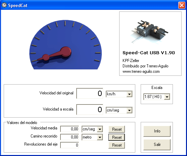Click the Velocidad media value field
This screenshot has height=156, width=187.
pos(69,129)
